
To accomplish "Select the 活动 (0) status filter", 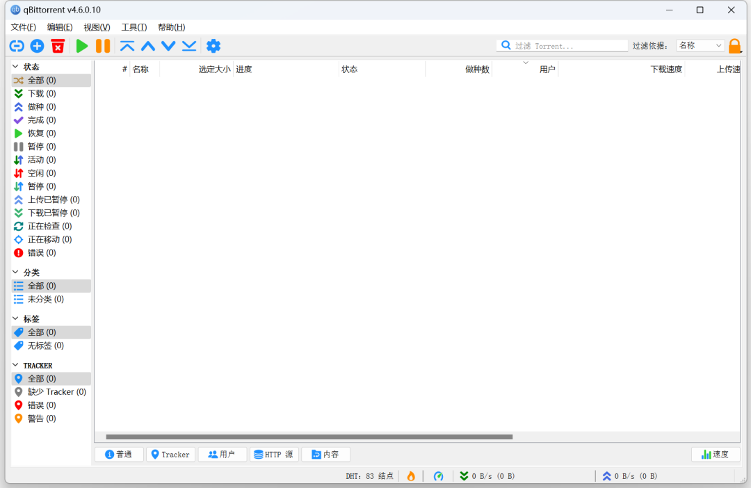I will point(51,159).
